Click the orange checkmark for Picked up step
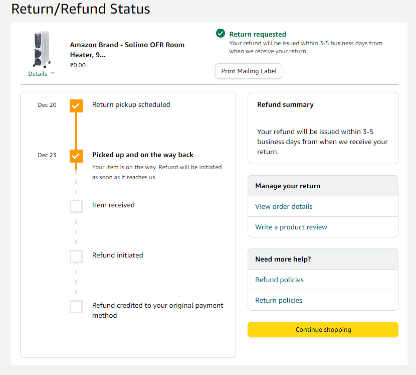 pyautogui.click(x=76, y=156)
